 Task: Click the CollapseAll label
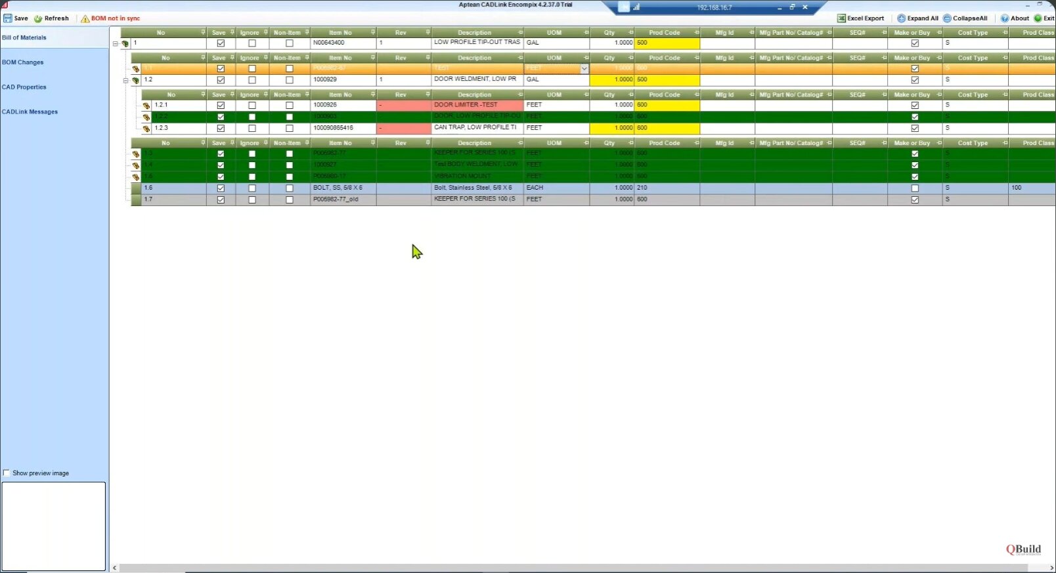pos(970,18)
